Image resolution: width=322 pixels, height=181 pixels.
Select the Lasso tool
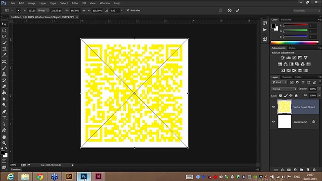(x=4, y=37)
